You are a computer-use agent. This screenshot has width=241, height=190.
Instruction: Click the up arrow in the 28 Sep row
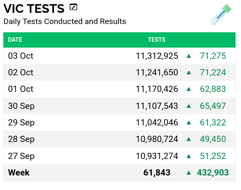click(189, 139)
